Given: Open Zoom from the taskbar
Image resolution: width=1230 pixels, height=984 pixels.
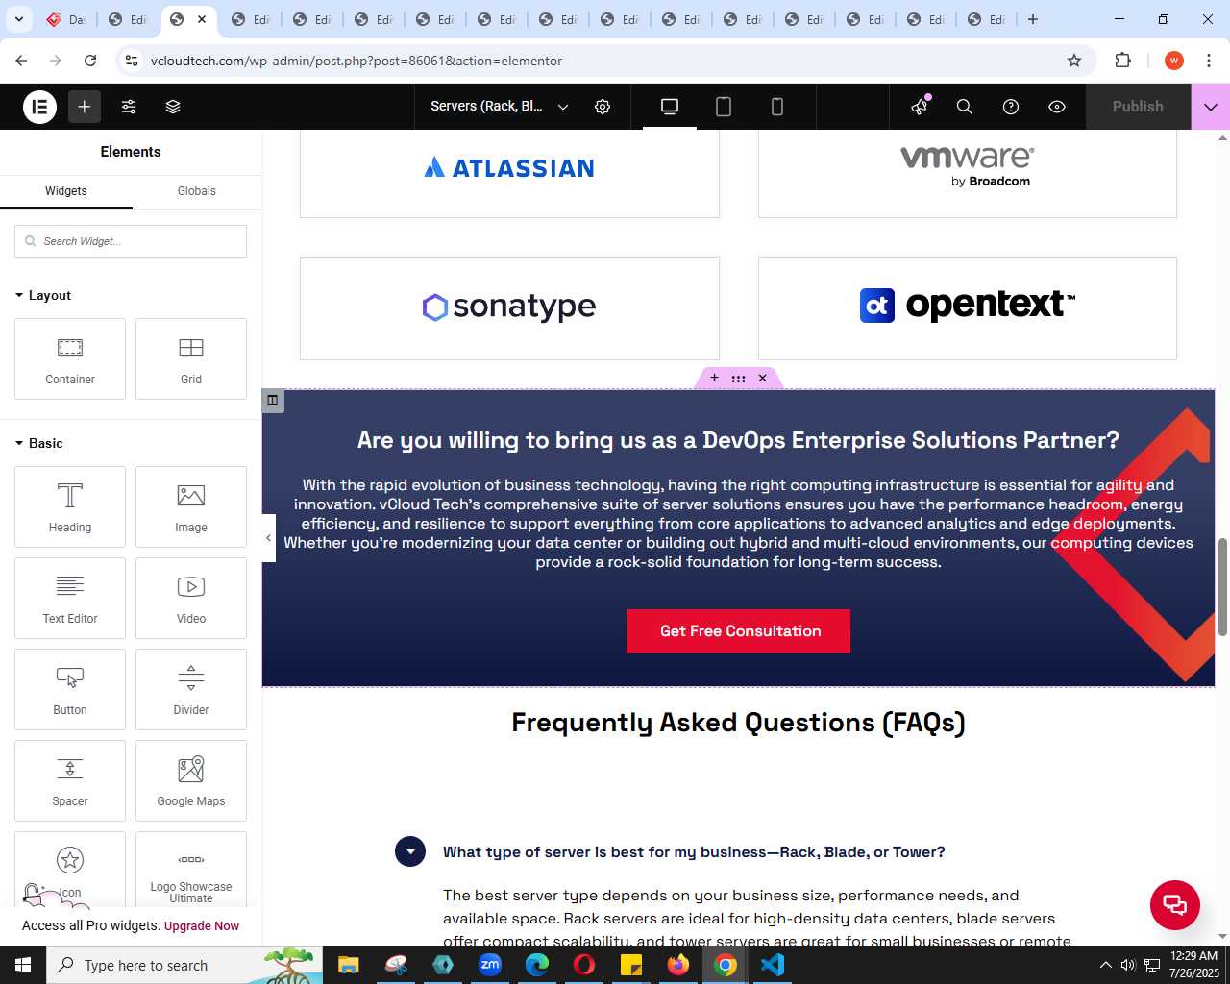Looking at the screenshot, I should (490, 965).
